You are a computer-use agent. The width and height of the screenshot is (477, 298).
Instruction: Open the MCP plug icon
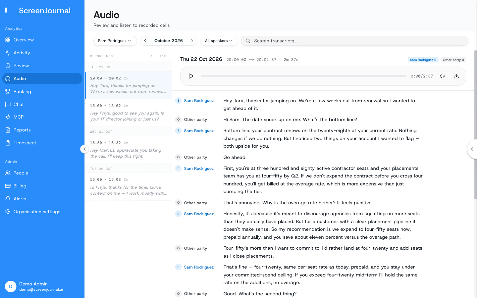click(x=8, y=117)
